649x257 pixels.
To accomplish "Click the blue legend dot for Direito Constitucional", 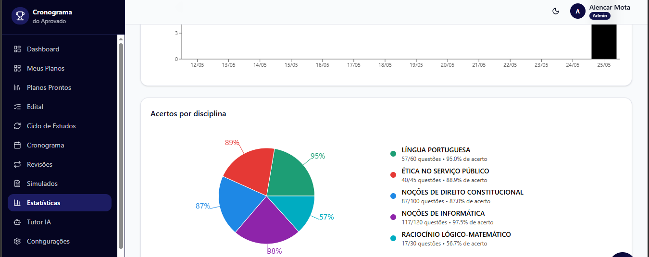I will click(x=393, y=196).
